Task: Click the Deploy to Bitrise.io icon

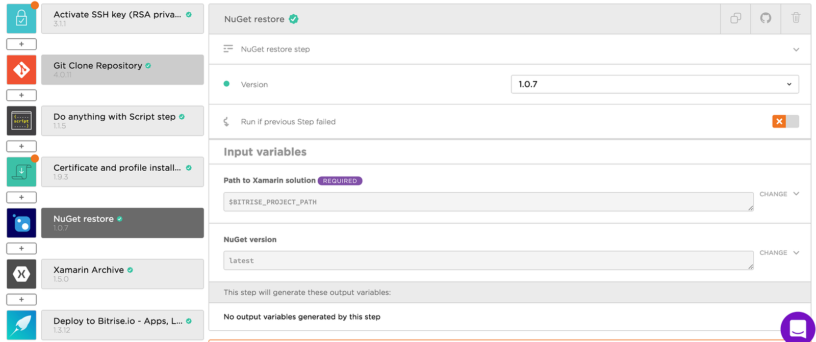Action: 21,325
